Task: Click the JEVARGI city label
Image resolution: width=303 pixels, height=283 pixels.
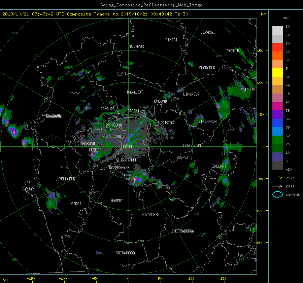Action: [208, 32]
